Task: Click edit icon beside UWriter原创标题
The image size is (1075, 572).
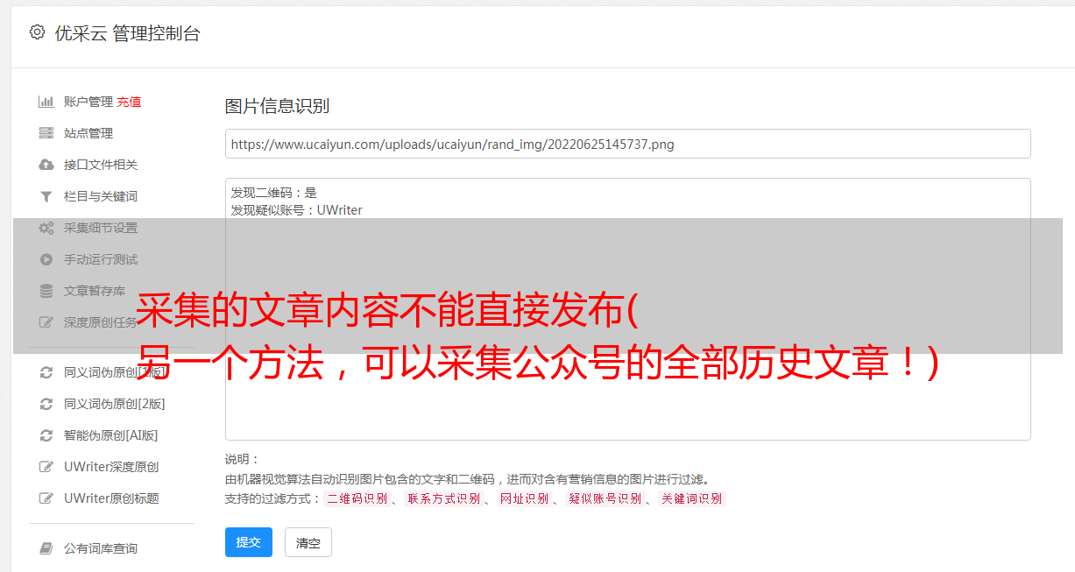Action: tap(46, 498)
